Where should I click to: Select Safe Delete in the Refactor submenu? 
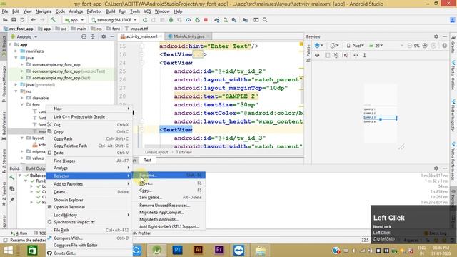click(x=169, y=197)
